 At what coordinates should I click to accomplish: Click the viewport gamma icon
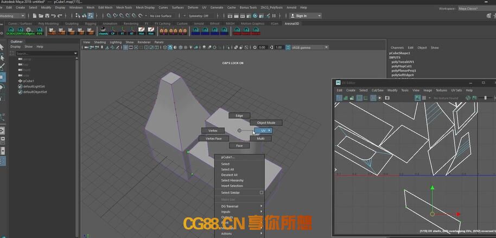pos(272,47)
